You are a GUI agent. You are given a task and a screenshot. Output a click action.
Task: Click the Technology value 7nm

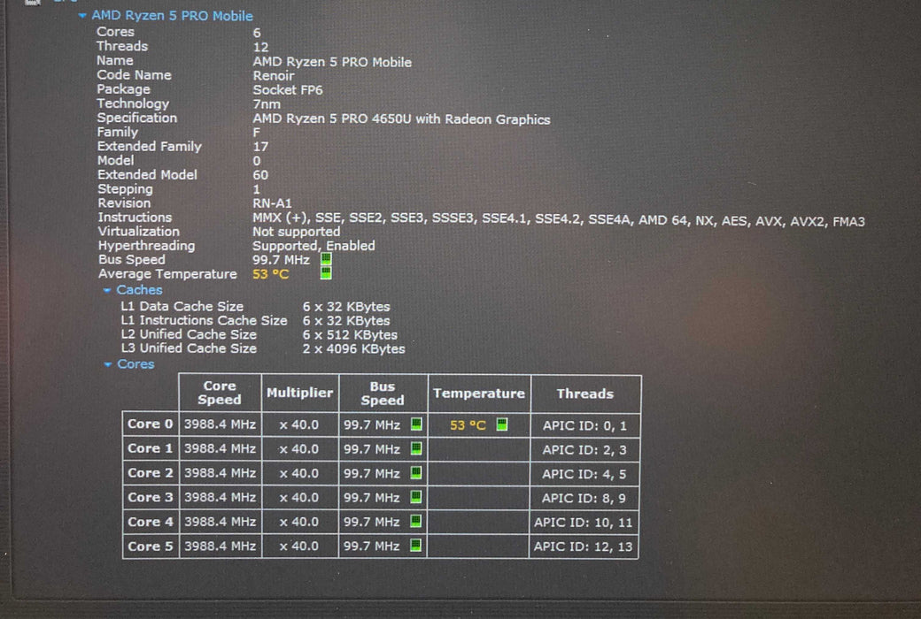[267, 104]
